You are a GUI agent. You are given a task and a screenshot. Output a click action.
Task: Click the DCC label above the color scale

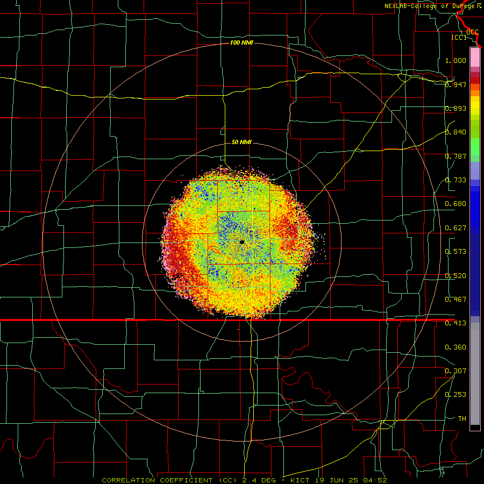(x=472, y=32)
